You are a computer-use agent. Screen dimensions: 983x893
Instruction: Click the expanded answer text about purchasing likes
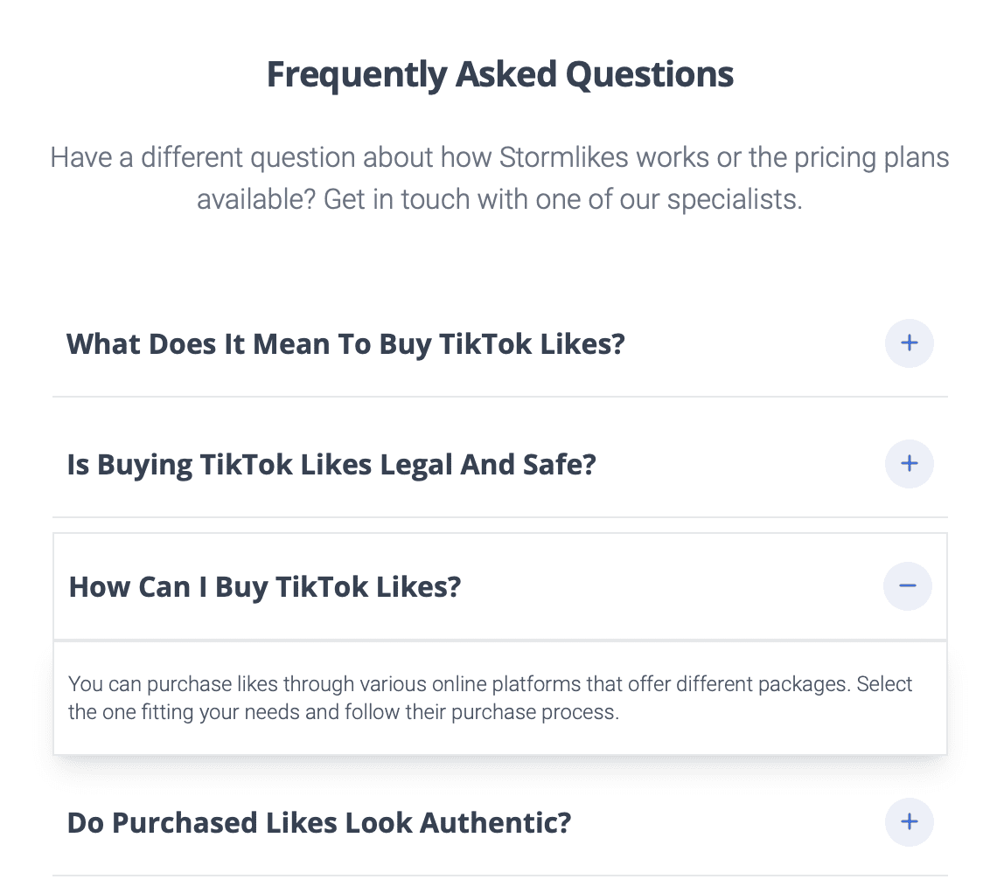point(490,697)
